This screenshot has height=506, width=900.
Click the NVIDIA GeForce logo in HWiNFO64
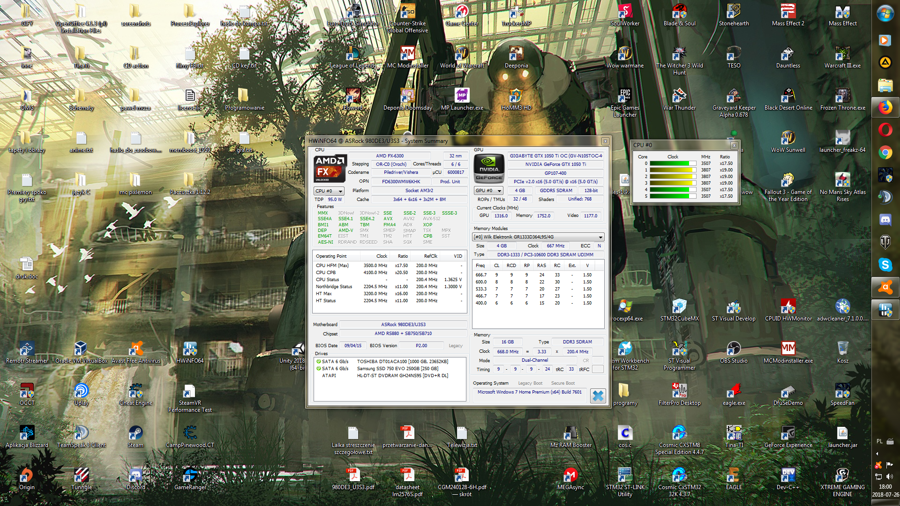pos(489,169)
